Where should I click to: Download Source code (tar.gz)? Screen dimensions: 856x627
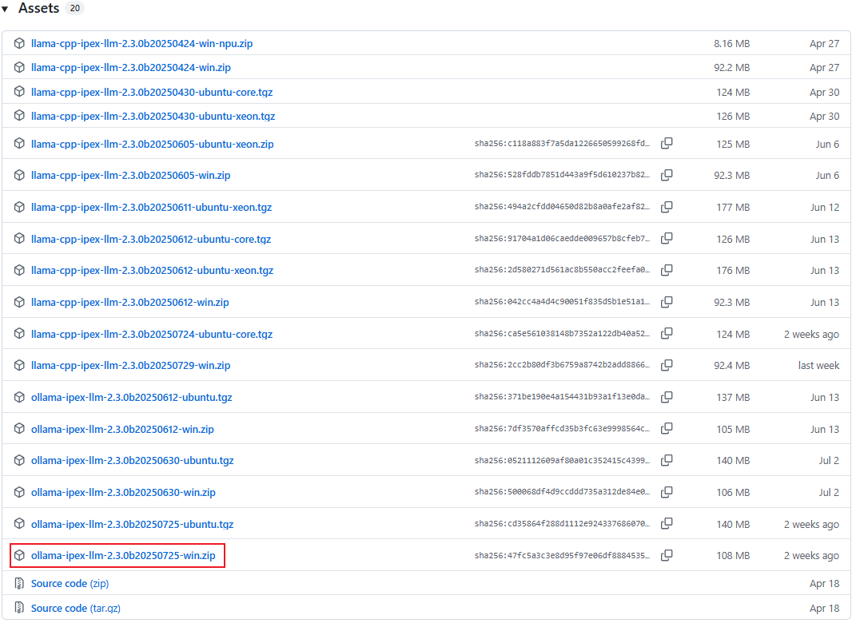76,608
